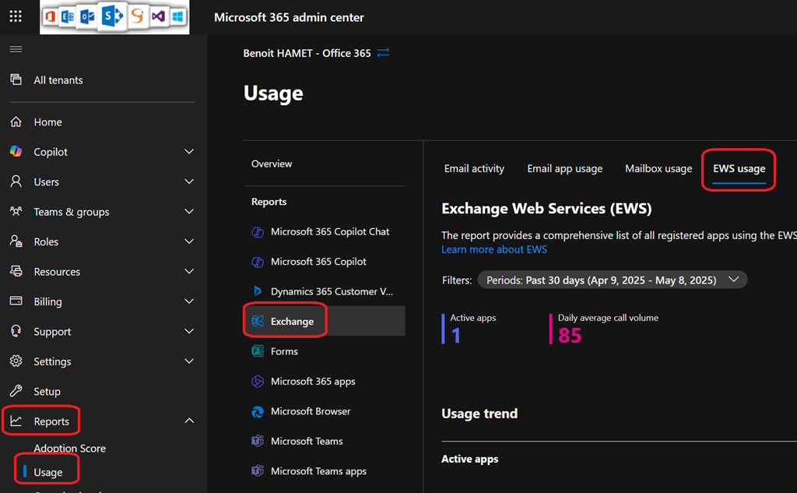Click the Copilot icon in navigation
This screenshot has height=493, width=797.
click(16, 152)
